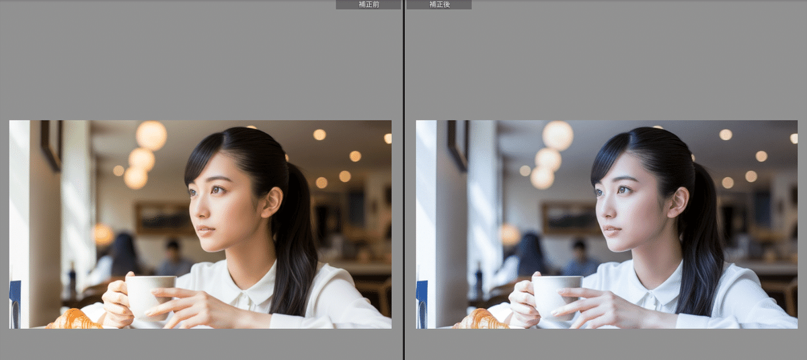Click the croissant in the after image

(481, 319)
